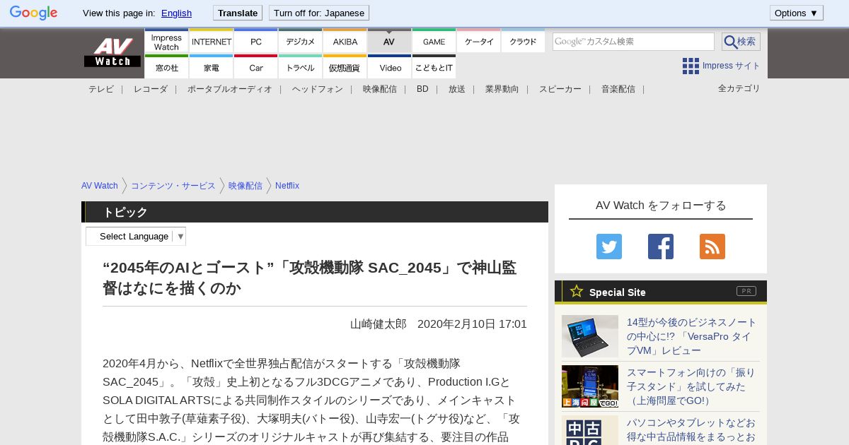Click Netflix breadcrumb link
This screenshot has height=445, width=849.
(287, 186)
